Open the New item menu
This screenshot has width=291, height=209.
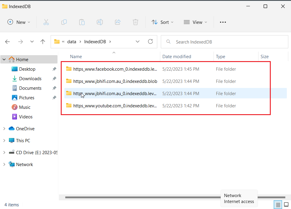coord(19,22)
